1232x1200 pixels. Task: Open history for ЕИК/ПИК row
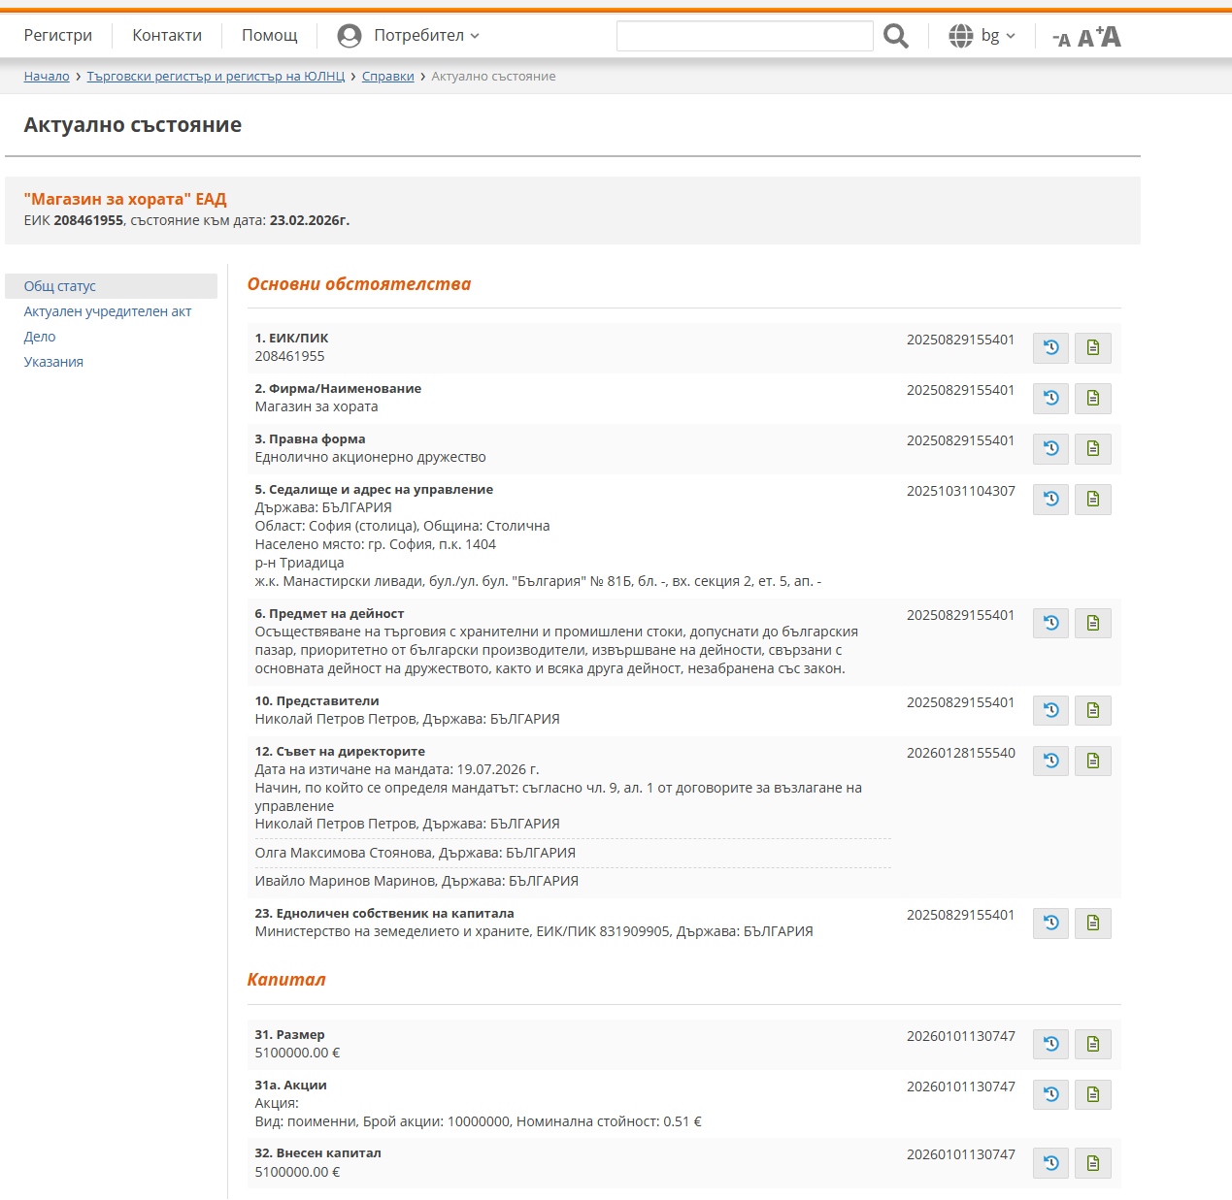(x=1050, y=348)
